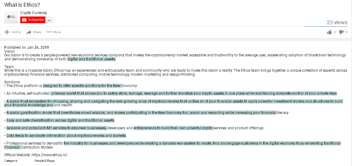Viewport: 352px width, 166px height.
Task: Open the https://www.ethos.io/ official website link
Action: (49, 155)
